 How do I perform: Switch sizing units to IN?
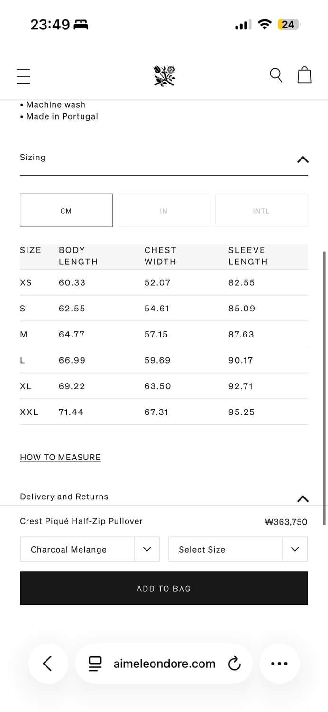pos(164,210)
